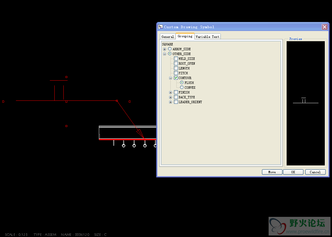
Task: Click the TYPE : ASSEM status text
Action: point(45,235)
